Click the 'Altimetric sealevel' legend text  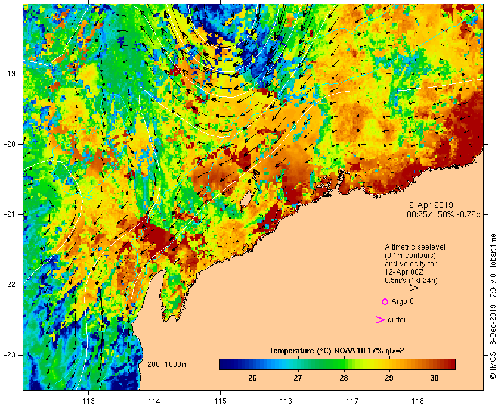[x=415, y=247]
